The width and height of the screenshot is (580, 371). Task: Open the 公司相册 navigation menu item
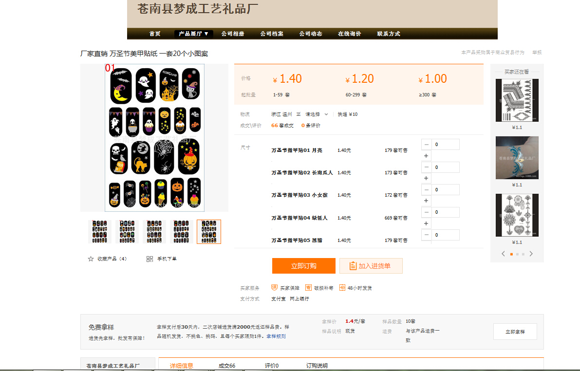coord(233,34)
